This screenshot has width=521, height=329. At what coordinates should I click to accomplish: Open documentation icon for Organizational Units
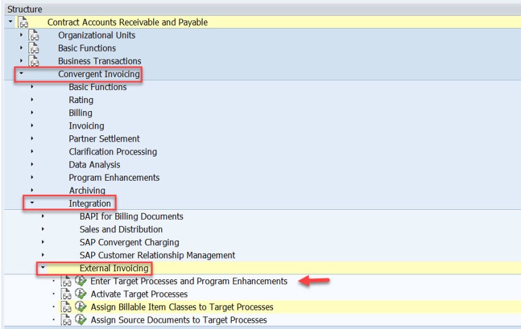click(x=33, y=35)
